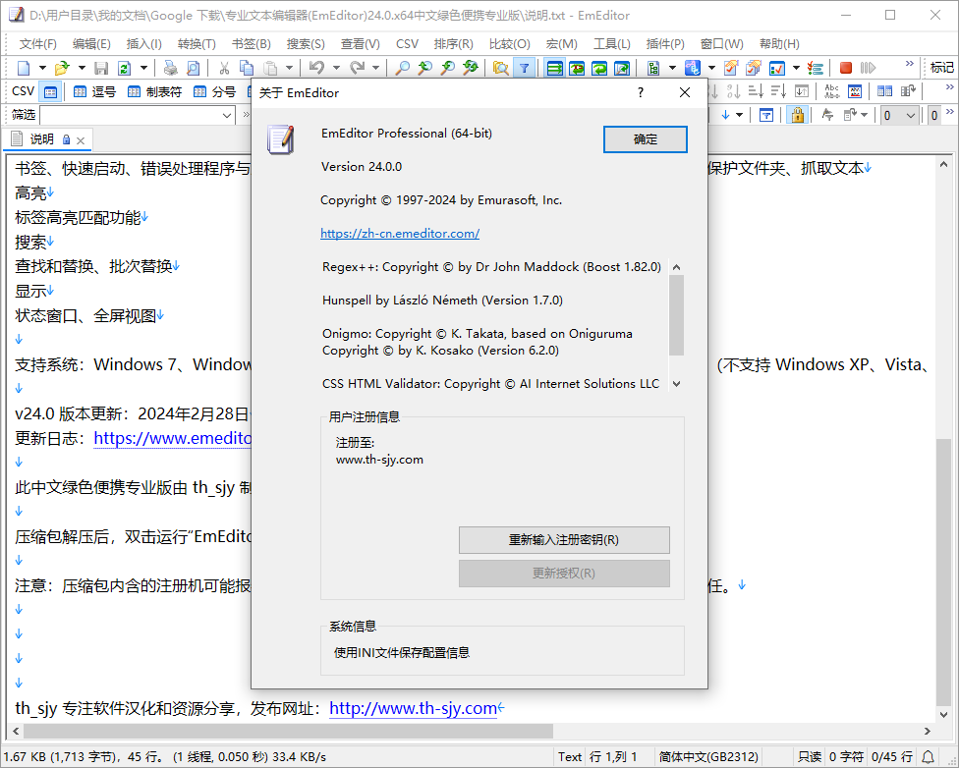The image size is (959, 768).
Task: Click the red record macro icon
Action: coord(845,68)
